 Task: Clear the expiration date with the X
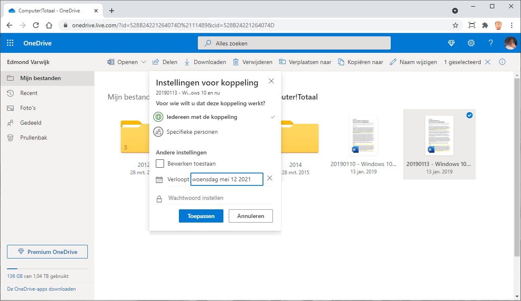[270, 178]
